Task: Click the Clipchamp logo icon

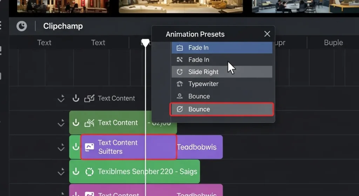Action: click(x=22, y=26)
